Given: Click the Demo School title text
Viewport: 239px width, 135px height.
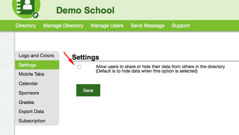Looking at the screenshot, I should (85, 10).
